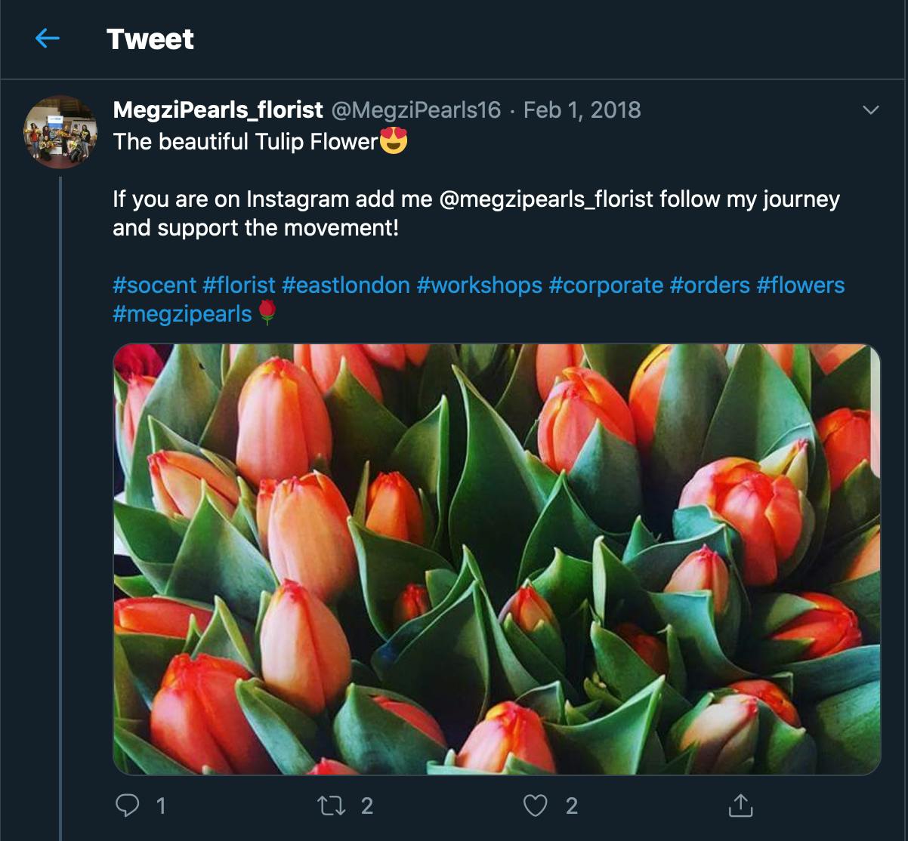Open the share tweet icon
The width and height of the screenshot is (908, 841).
click(740, 805)
